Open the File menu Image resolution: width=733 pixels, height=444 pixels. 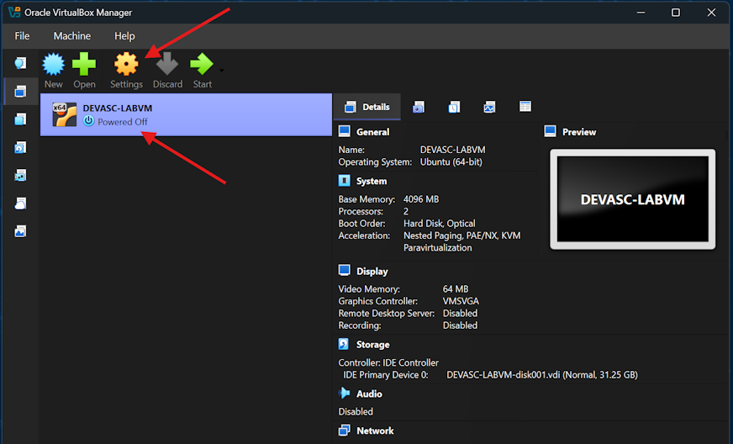pos(22,36)
